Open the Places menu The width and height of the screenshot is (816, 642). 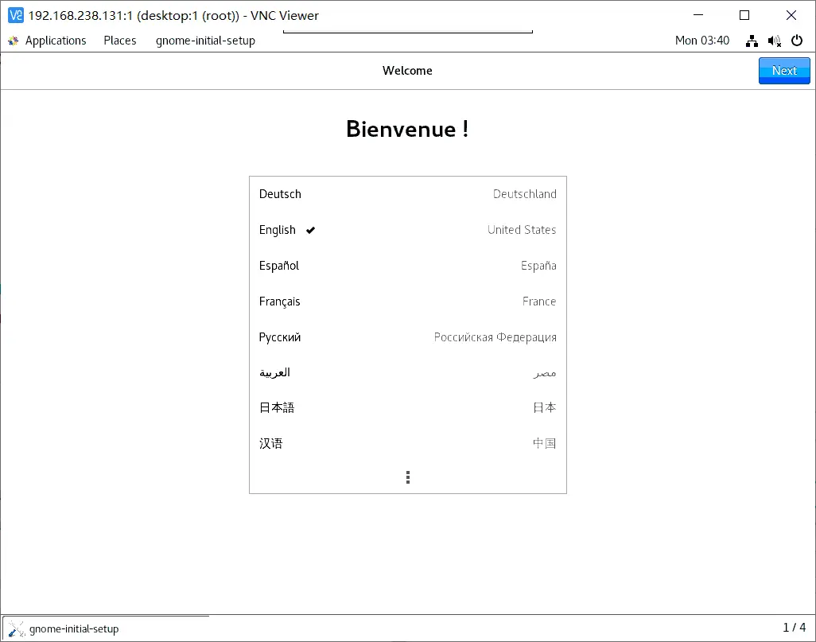[x=119, y=41]
